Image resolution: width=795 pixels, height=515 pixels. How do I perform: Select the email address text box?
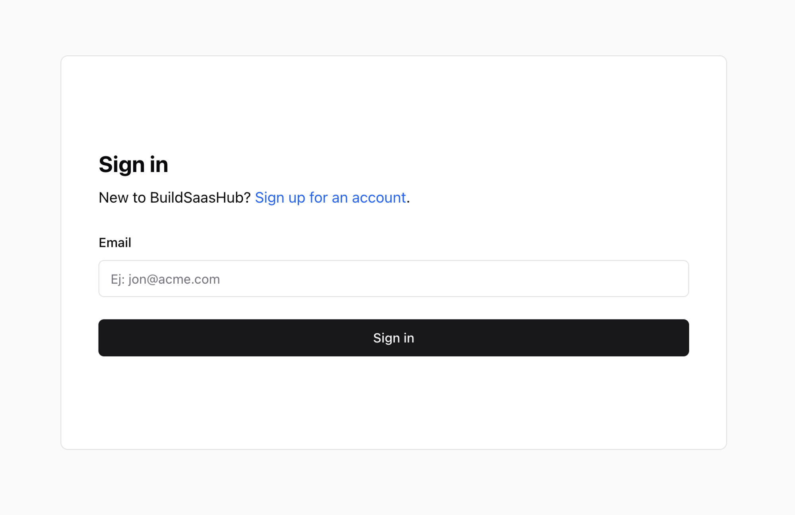[x=394, y=279]
